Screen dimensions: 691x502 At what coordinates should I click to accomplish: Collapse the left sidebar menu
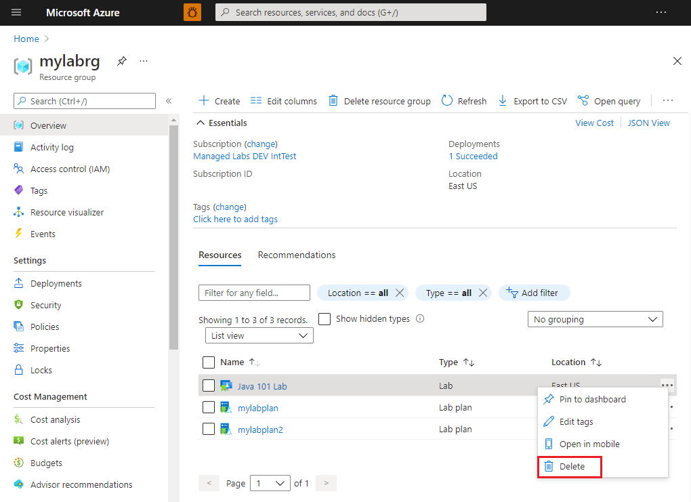click(x=168, y=101)
